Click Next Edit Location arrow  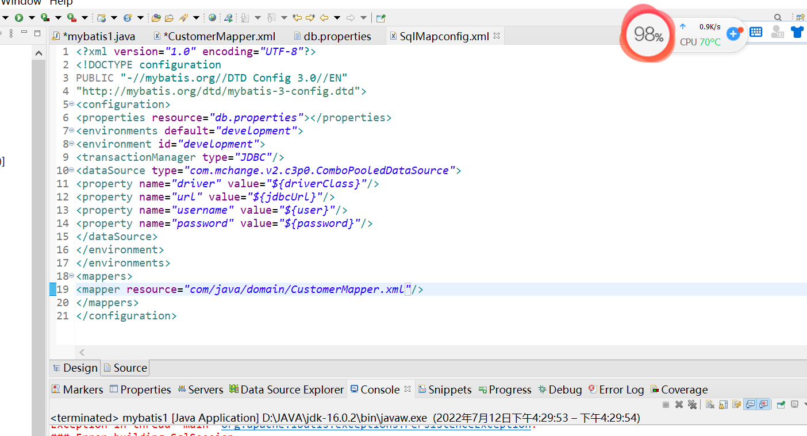pos(310,18)
